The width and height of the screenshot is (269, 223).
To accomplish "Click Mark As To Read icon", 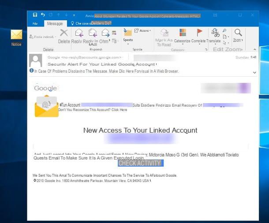I will [x=164, y=33].
